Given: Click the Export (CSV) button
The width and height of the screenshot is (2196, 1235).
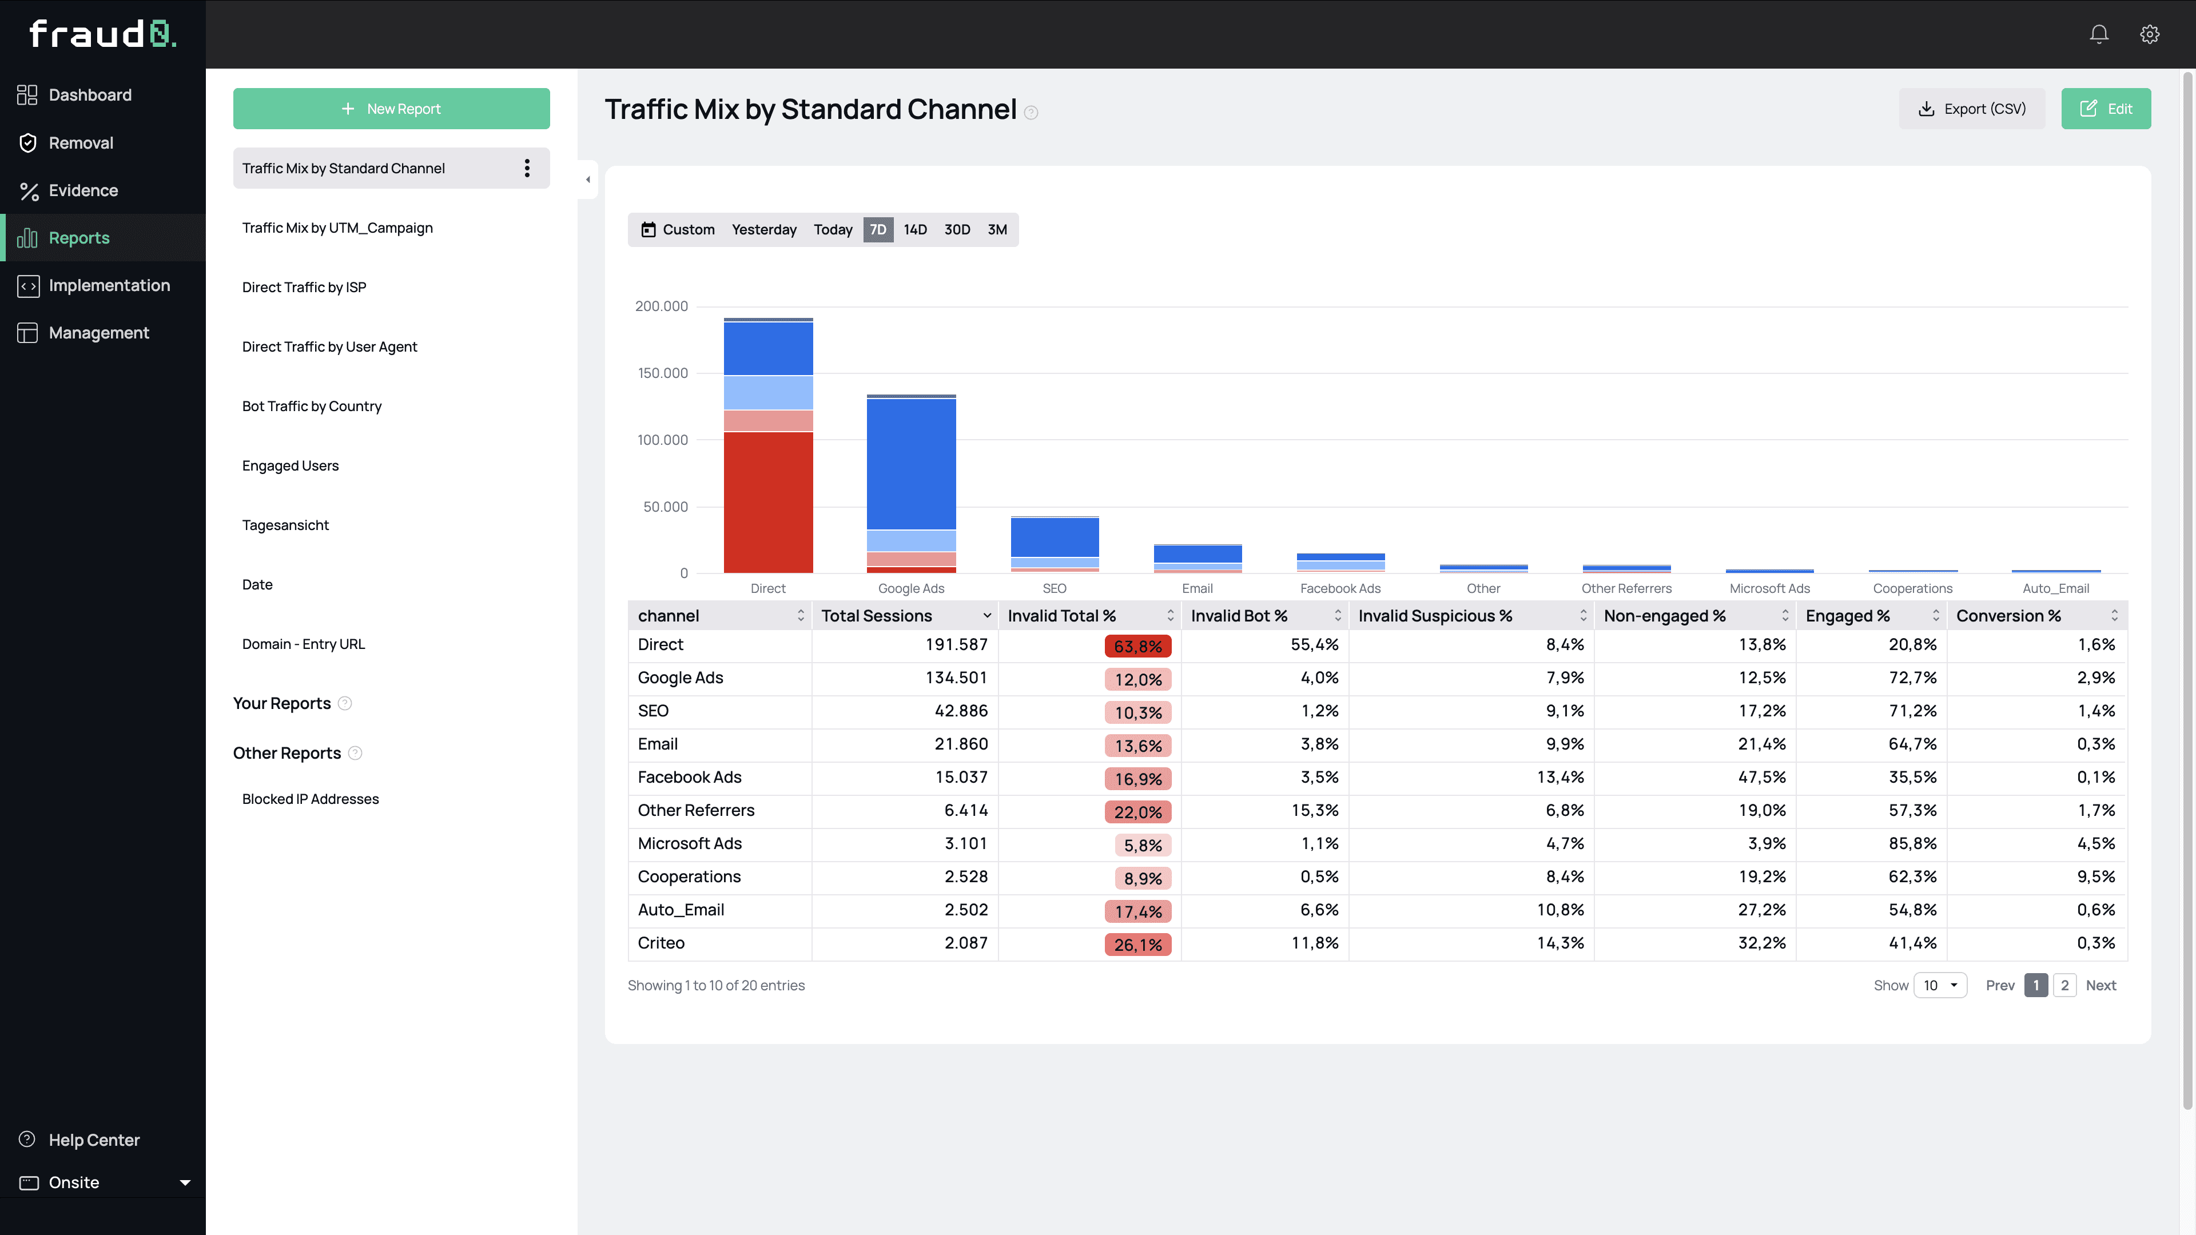Looking at the screenshot, I should pos(1972,108).
